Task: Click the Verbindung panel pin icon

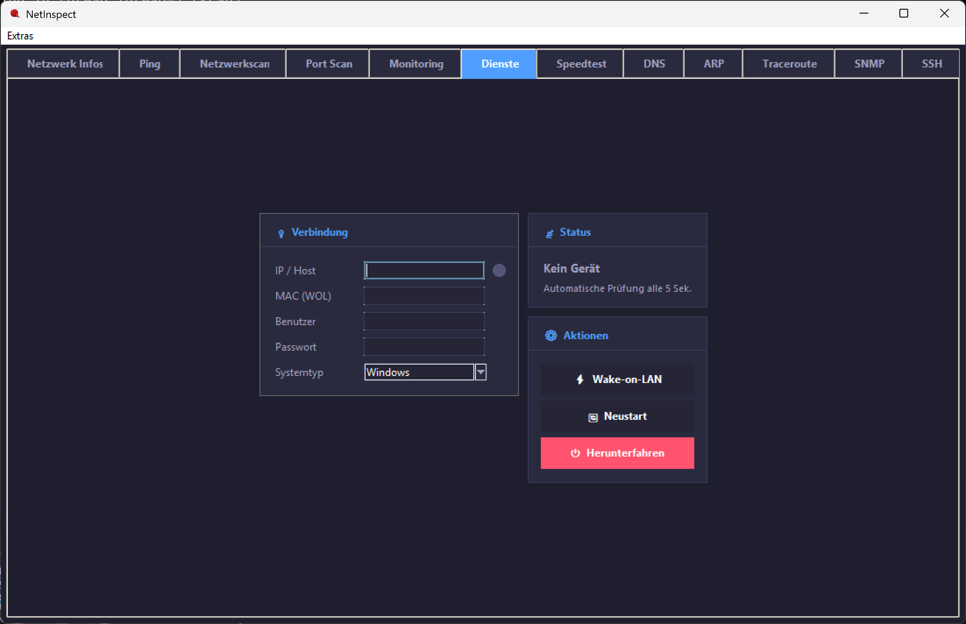Action: click(x=281, y=234)
